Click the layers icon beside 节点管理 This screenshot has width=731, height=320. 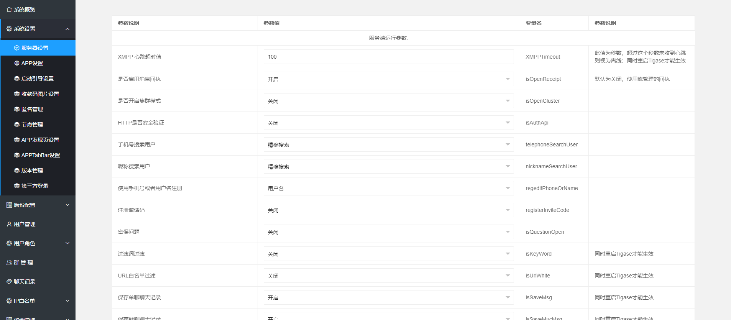coord(17,125)
